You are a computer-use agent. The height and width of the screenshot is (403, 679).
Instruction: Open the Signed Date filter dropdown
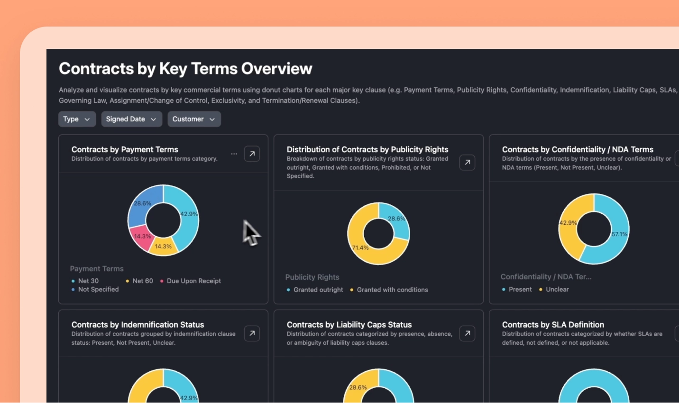[131, 119]
